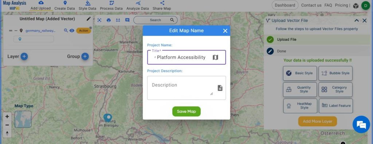Image resolution: width=373 pixels, height=144 pixels.
Task: Zoom out on the map
Action: click(x=7, y=125)
